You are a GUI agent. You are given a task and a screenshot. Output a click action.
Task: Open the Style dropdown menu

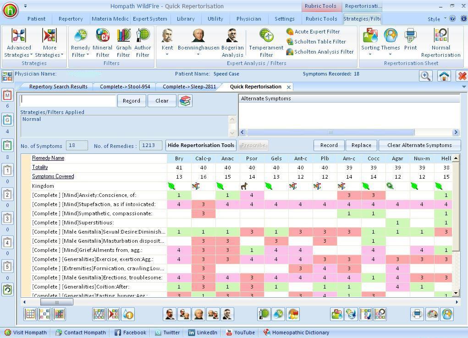pos(437,19)
